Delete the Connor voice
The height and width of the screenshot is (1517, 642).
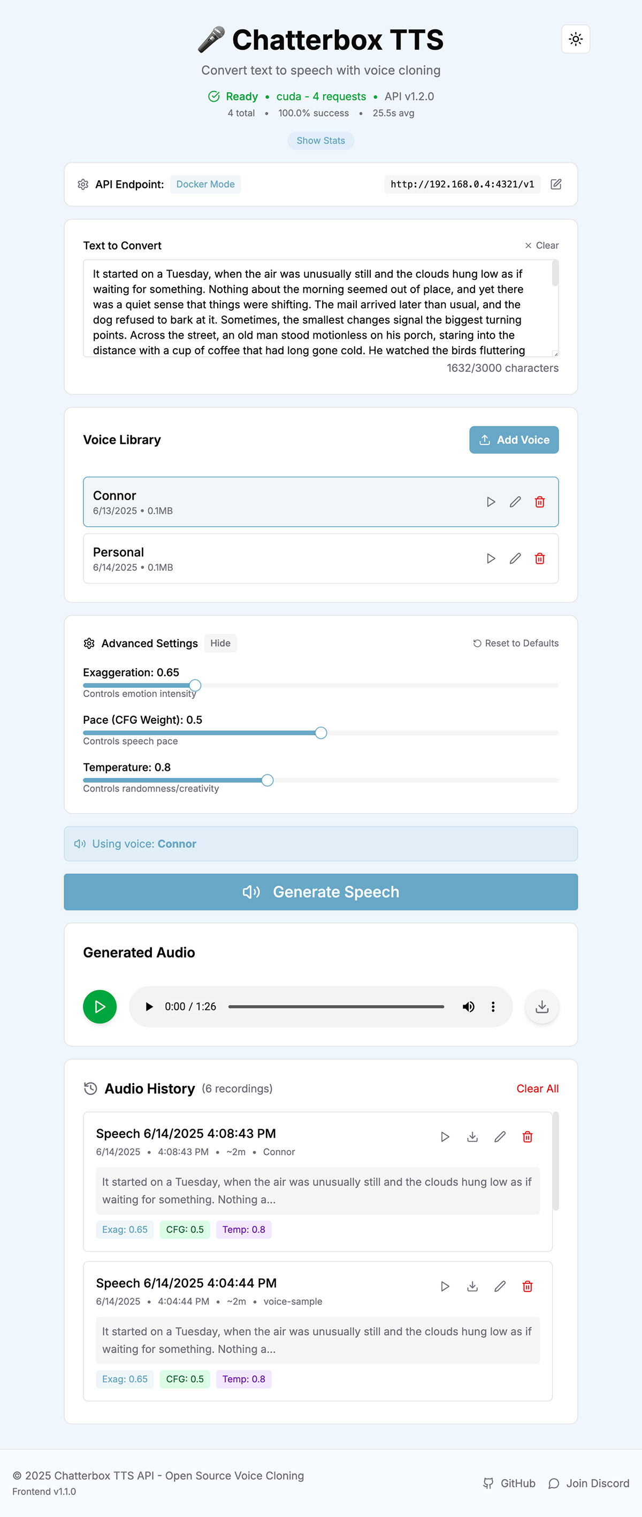(x=539, y=502)
